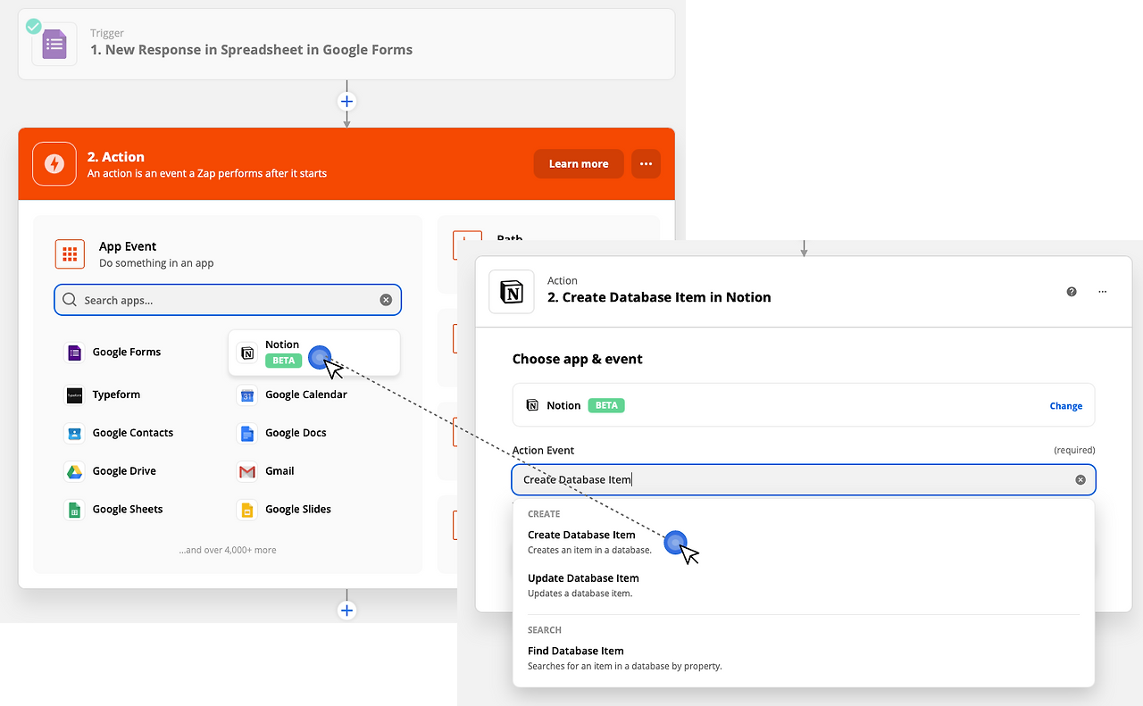Open the Action Event combo box
This screenshot has width=1143, height=706.
(804, 480)
